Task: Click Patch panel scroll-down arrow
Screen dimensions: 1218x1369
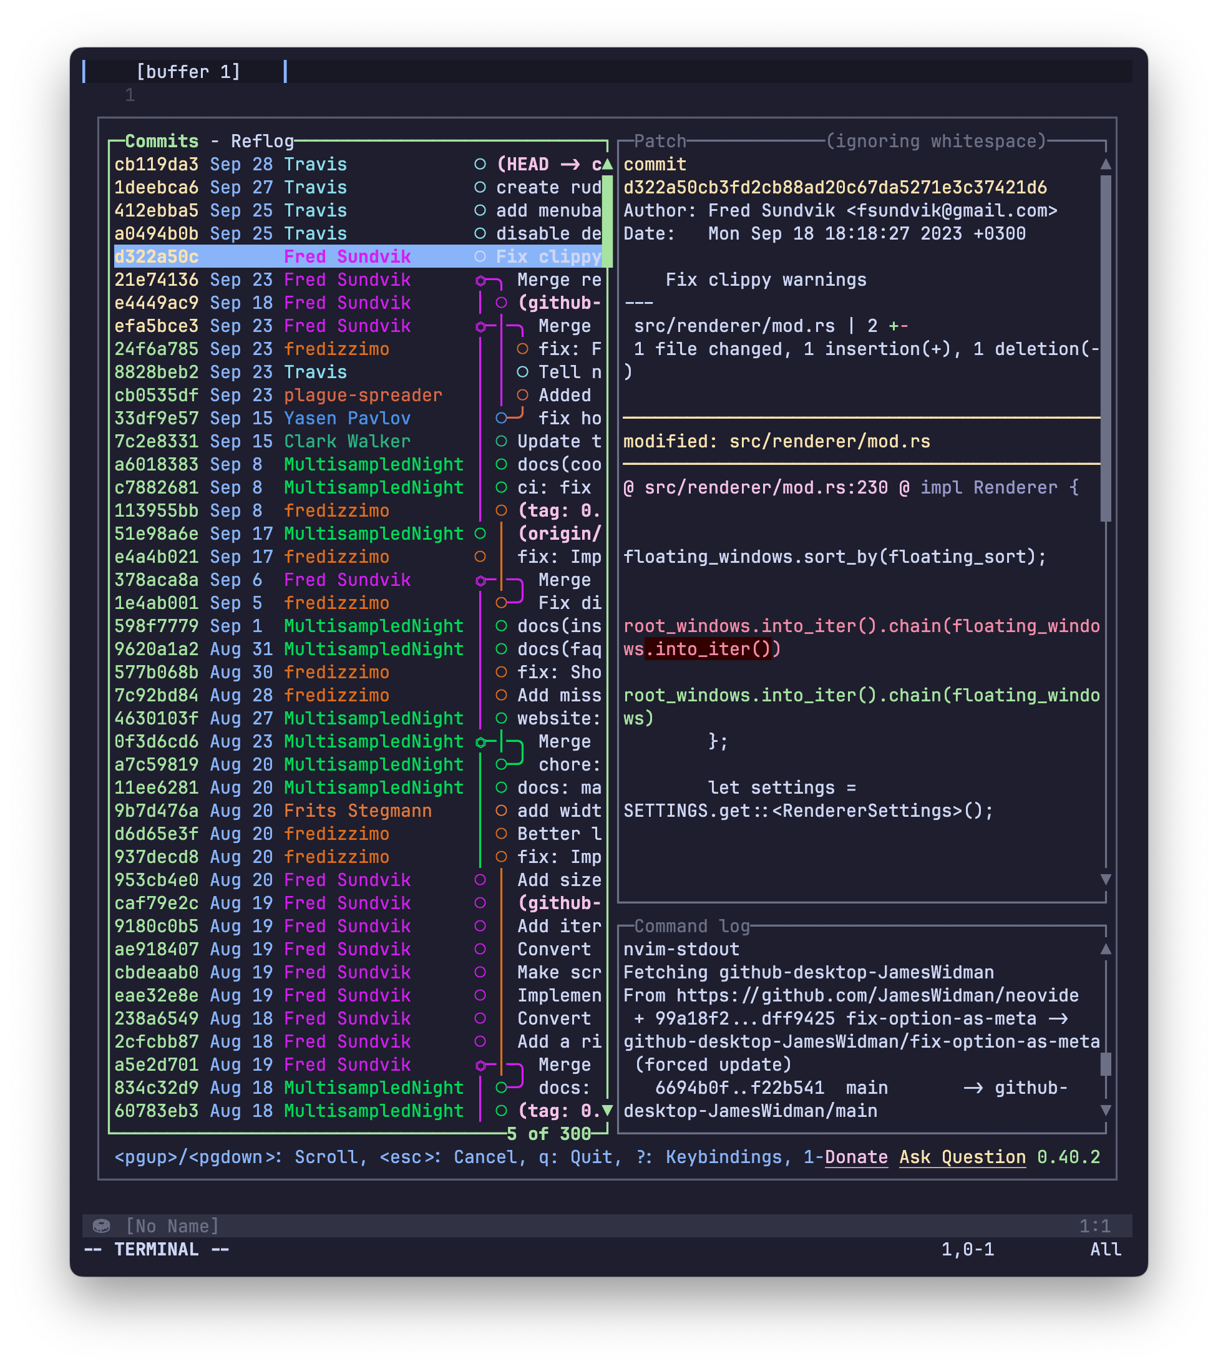Action: tap(1106, 879)
